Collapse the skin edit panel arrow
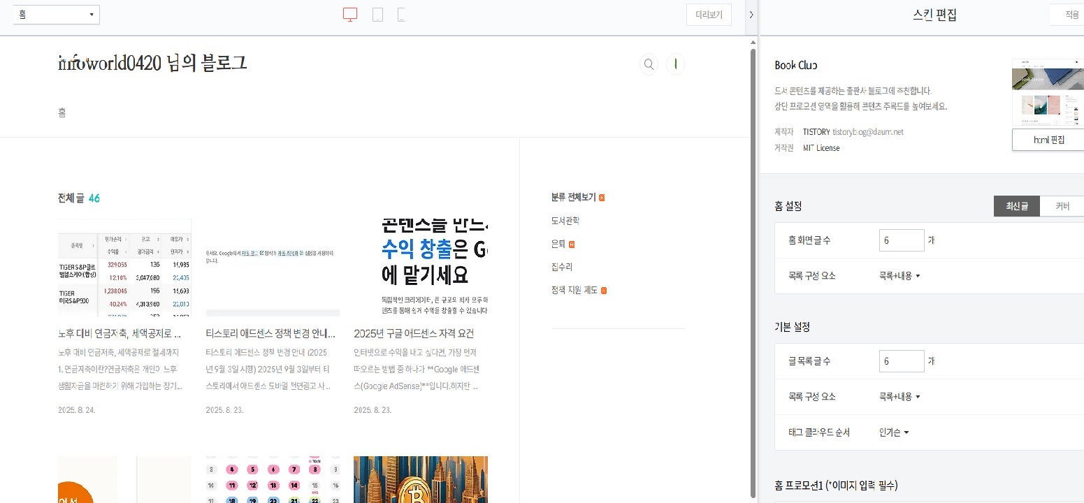Screen dimensions: 1084x503 click(751, 15)
